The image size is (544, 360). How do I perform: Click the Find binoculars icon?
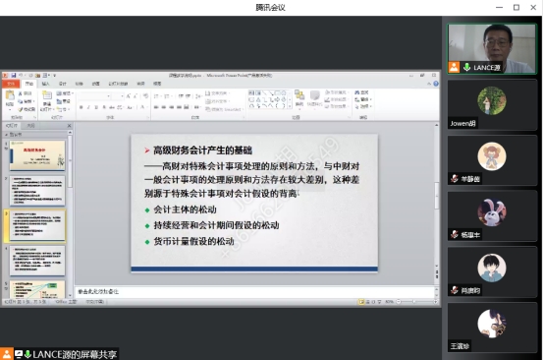tap(357, 92)
